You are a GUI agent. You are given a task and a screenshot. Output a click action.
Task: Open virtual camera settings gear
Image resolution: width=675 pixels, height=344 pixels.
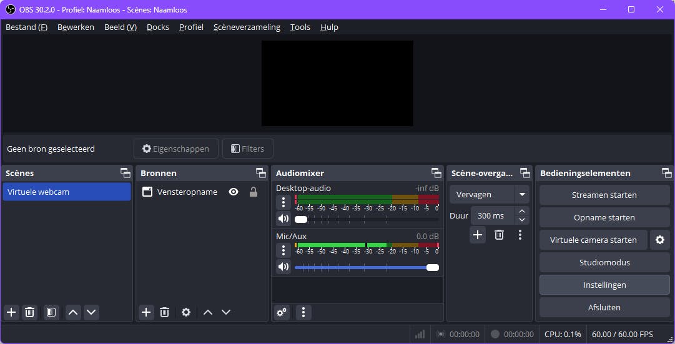(660, 240)
